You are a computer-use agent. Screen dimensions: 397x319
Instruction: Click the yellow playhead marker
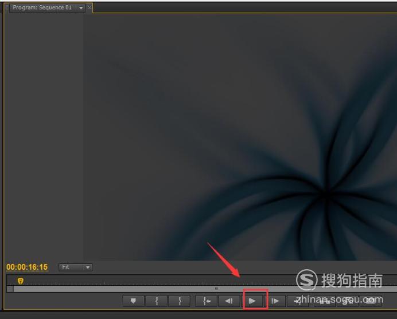(x=21, y=281)
